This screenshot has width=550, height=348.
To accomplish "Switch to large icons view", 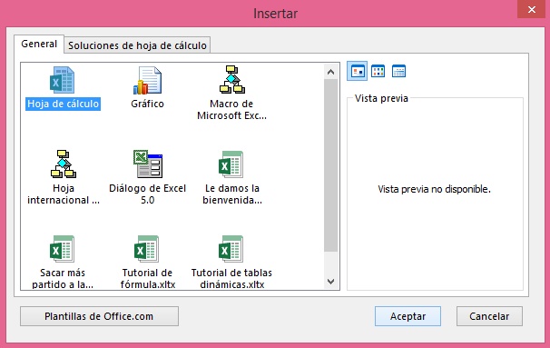I will point(357,71).
